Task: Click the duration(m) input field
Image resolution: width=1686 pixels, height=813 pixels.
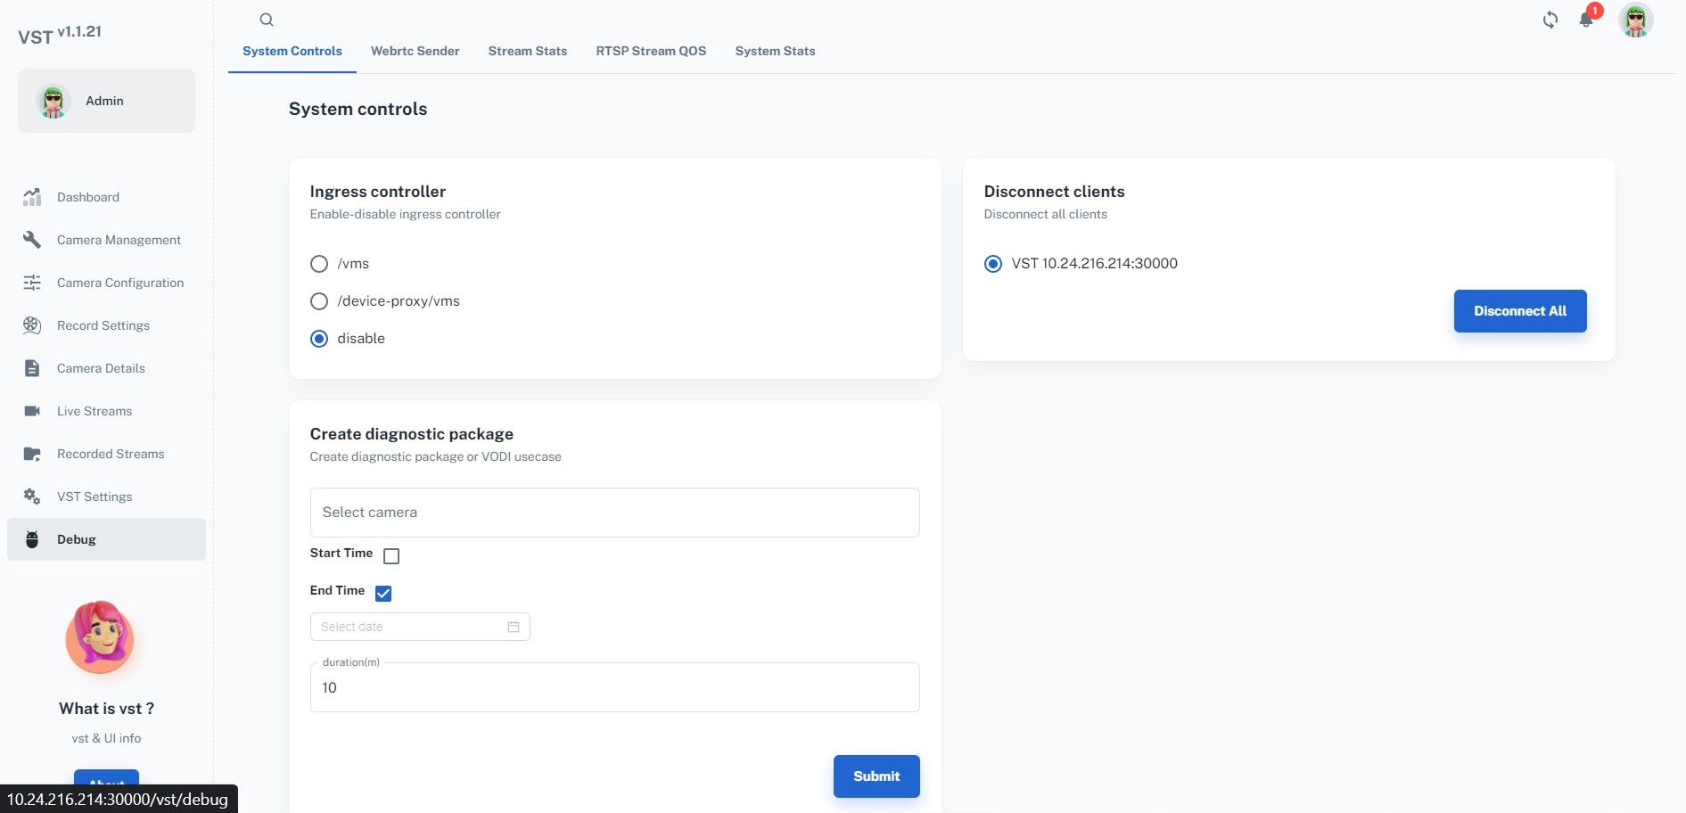Action: [614, 688]
